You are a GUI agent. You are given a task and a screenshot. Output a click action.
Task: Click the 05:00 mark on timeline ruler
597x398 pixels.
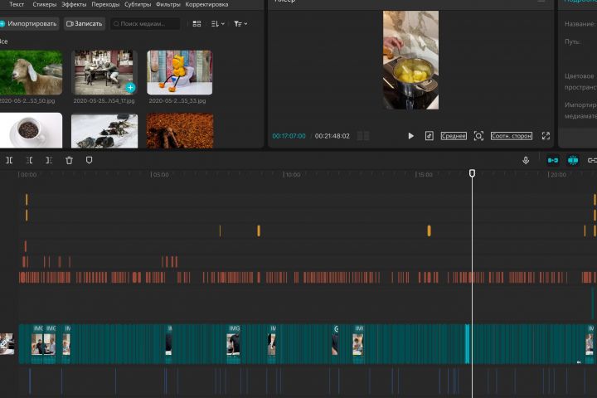pyautogui.click(x=160, y=175)
